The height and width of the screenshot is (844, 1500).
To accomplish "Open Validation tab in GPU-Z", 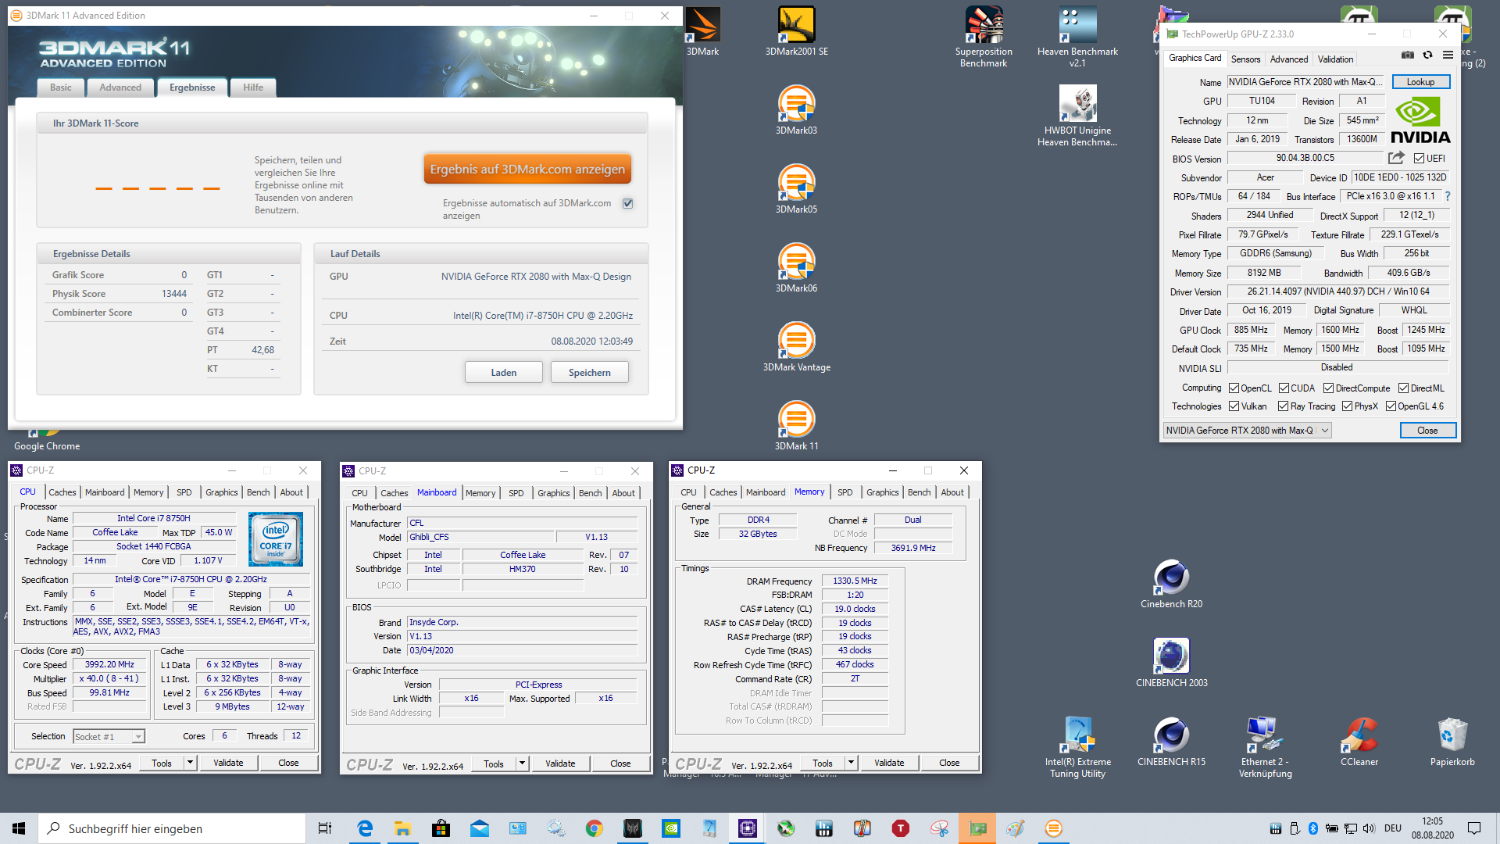I will pyautogui.click(x=1335, y=59).
